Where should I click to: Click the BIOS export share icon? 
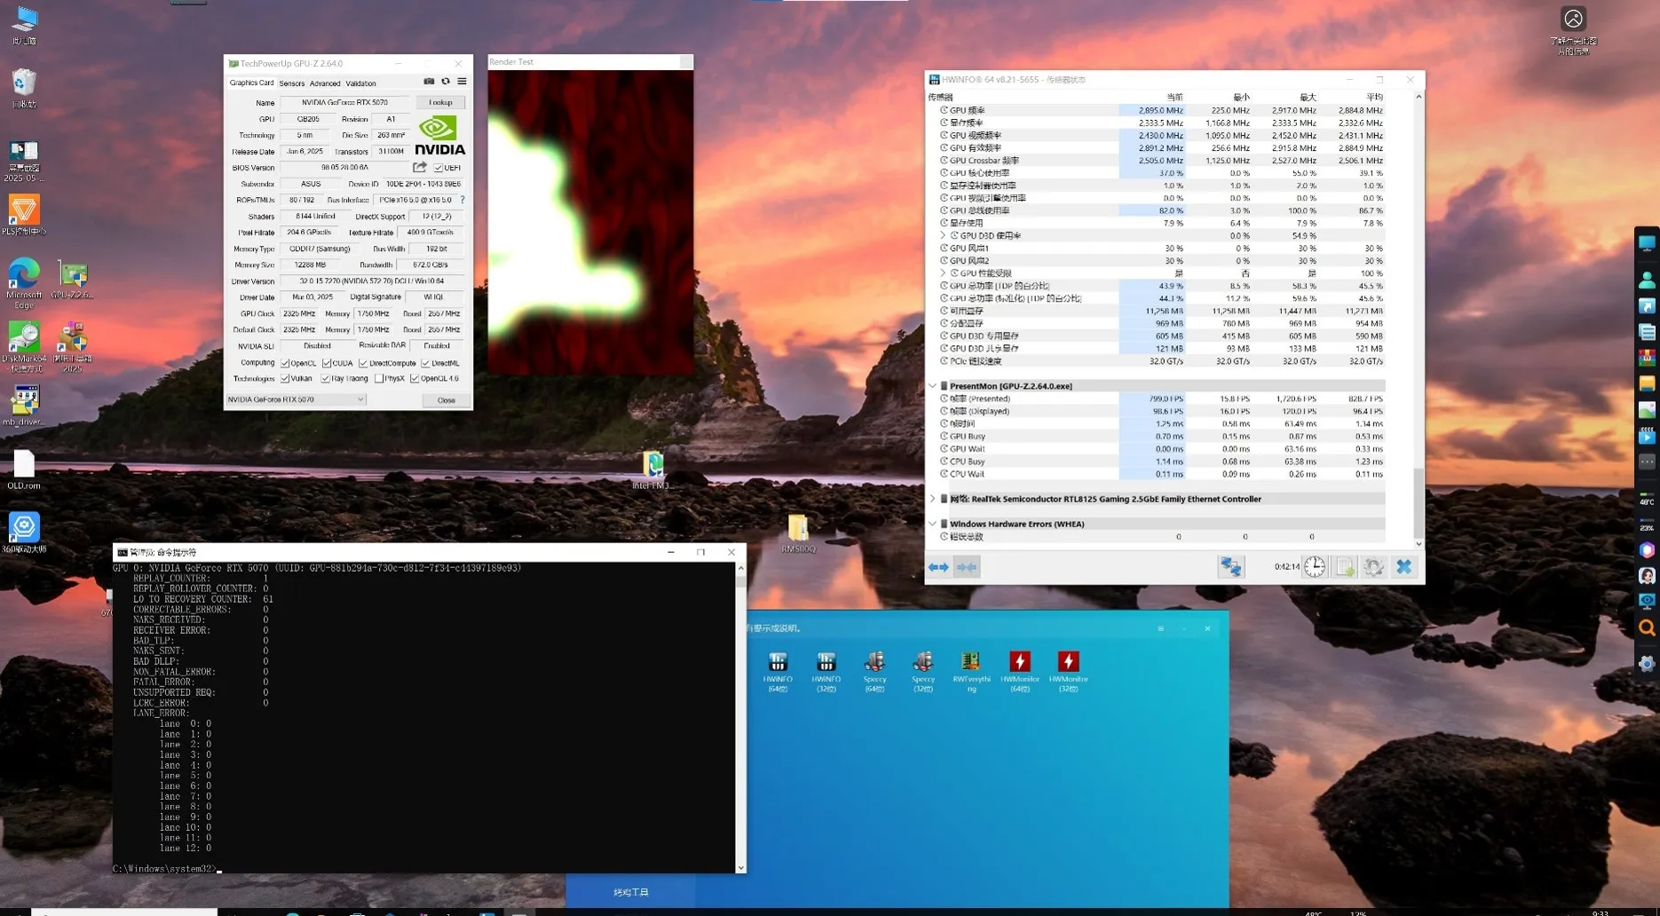420,168
